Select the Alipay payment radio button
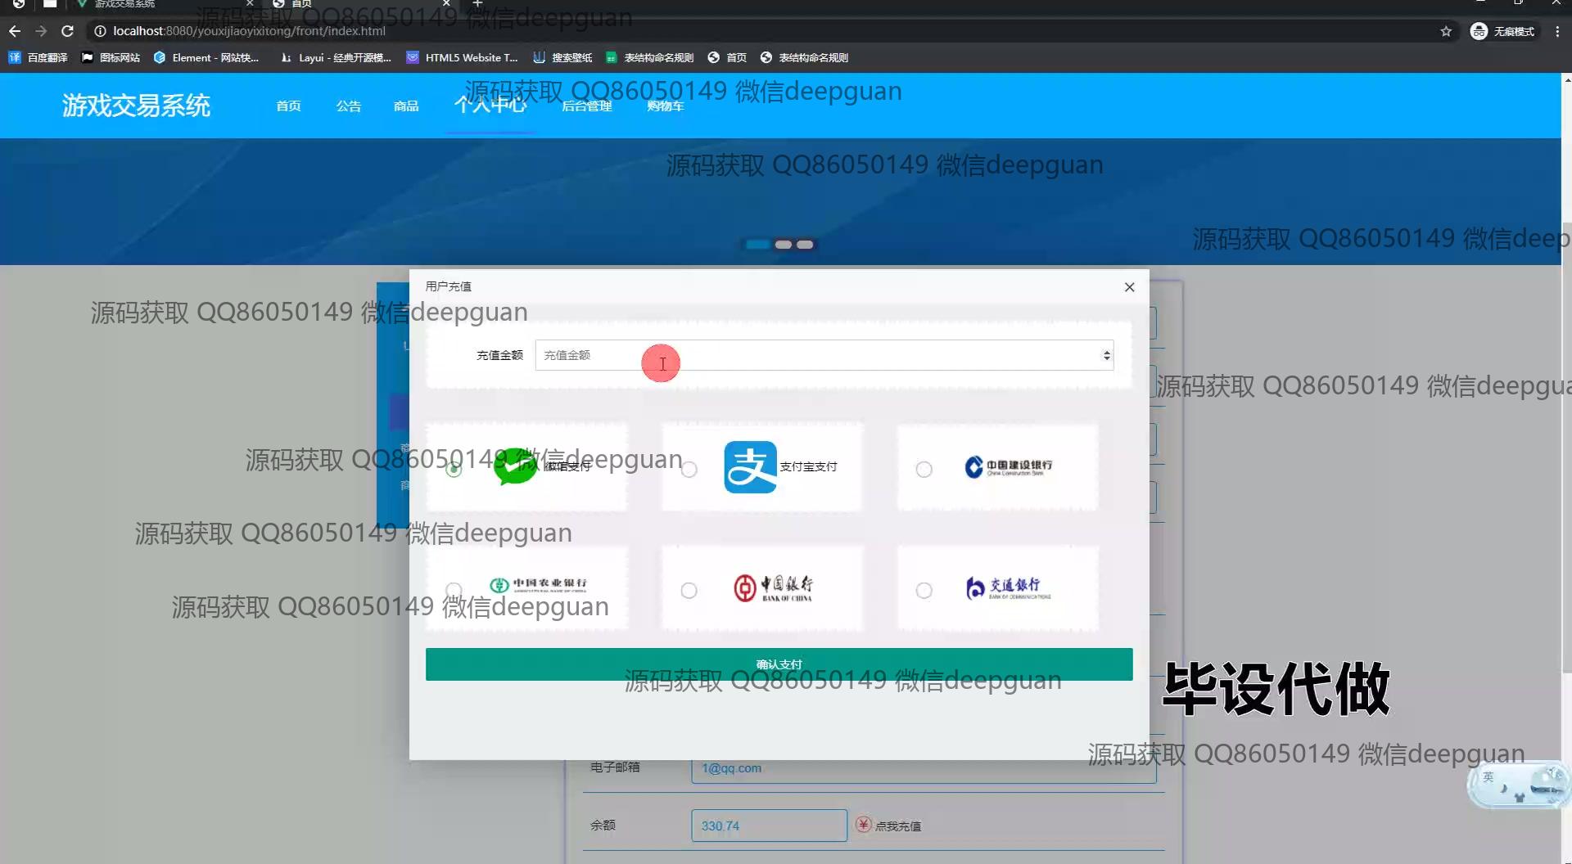Image resolution: width=1572 pixels, height=864 pixels. pyautogui.click(x=689, y=470)
